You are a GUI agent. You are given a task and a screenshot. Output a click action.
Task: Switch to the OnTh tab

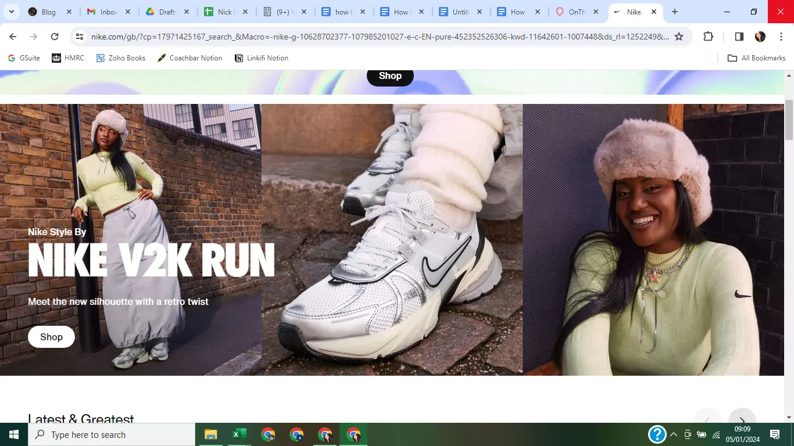tap(577, 12)
